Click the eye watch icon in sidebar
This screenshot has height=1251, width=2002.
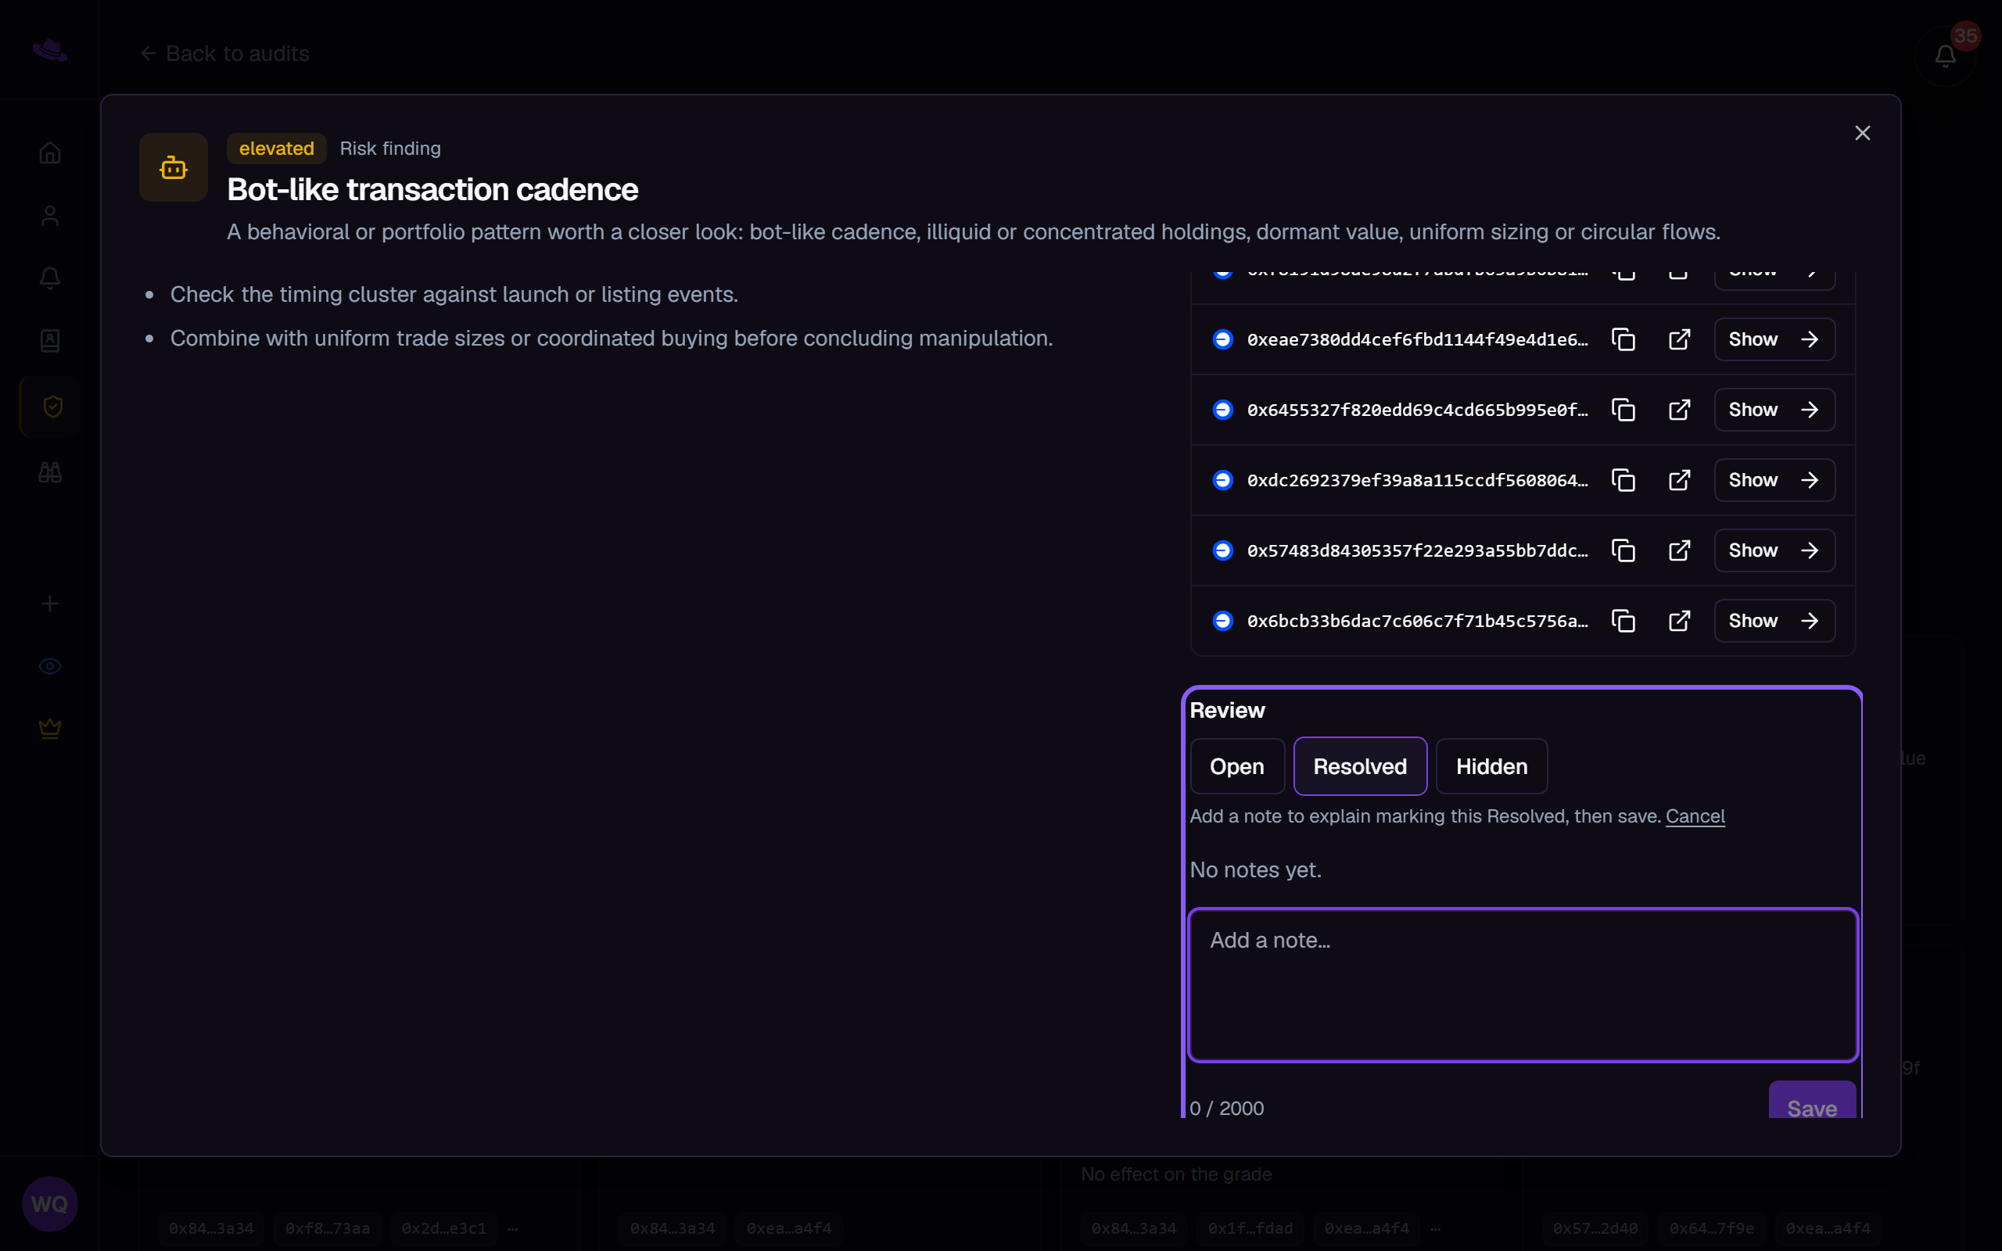point(49,666)
